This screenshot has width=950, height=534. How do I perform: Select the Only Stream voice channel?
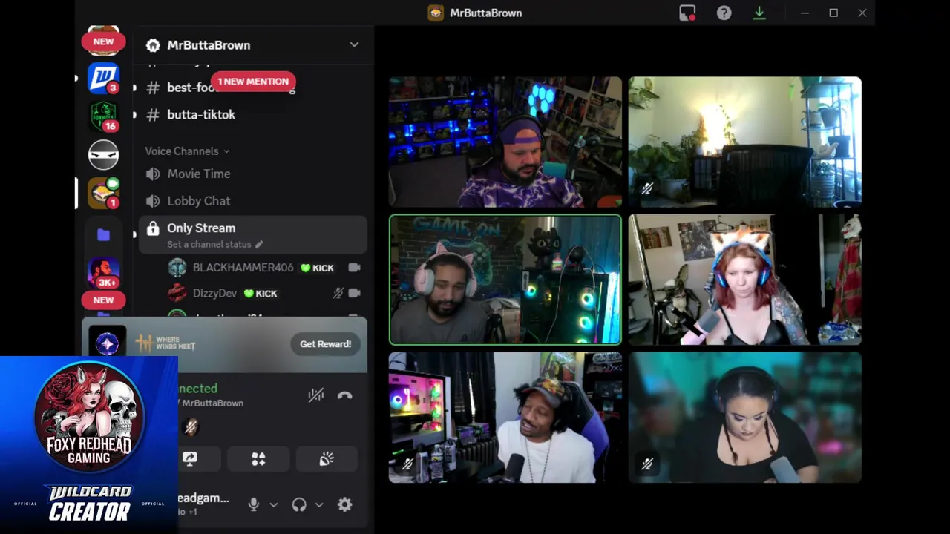coord(252,234)
